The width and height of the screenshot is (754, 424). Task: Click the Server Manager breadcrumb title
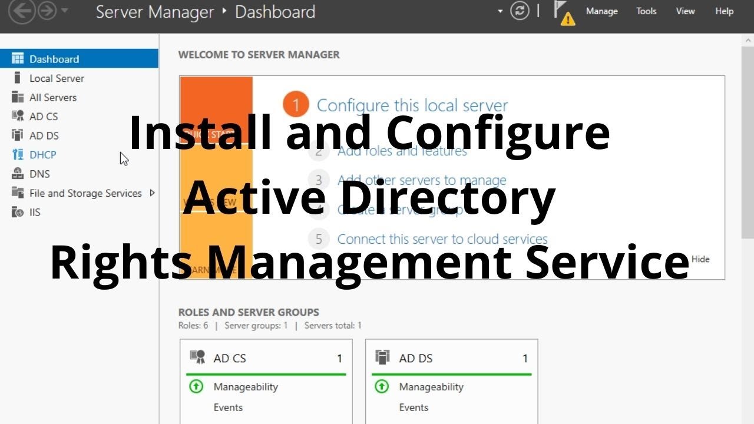(x=155, y=12)
